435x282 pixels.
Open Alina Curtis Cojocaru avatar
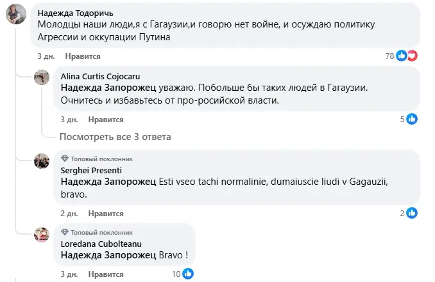click(x=42, y=77)
